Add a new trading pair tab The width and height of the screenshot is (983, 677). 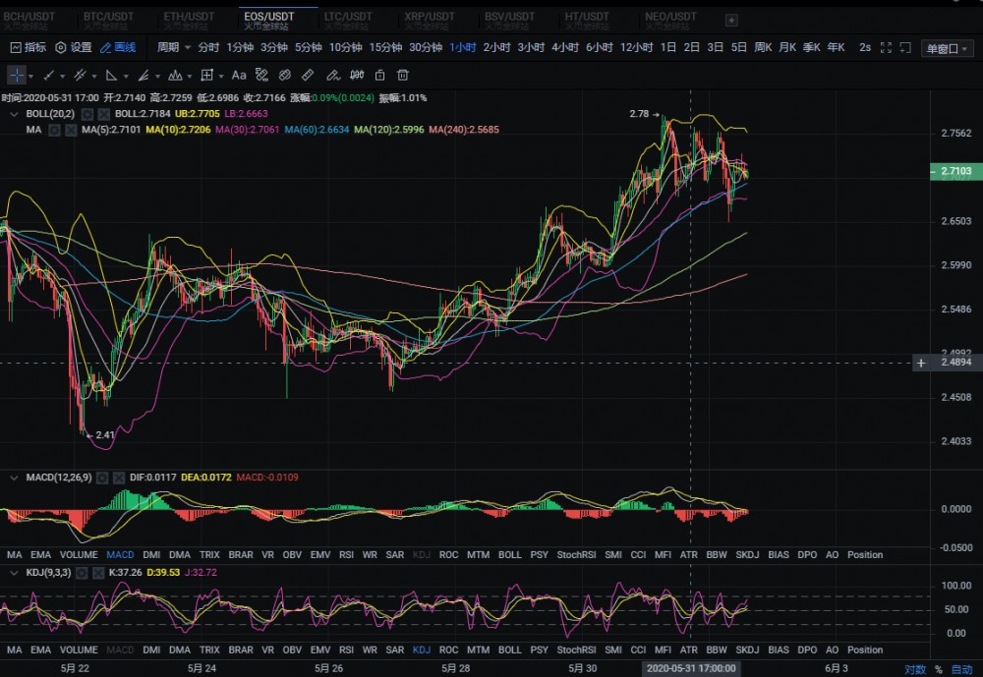click(730, 20)
